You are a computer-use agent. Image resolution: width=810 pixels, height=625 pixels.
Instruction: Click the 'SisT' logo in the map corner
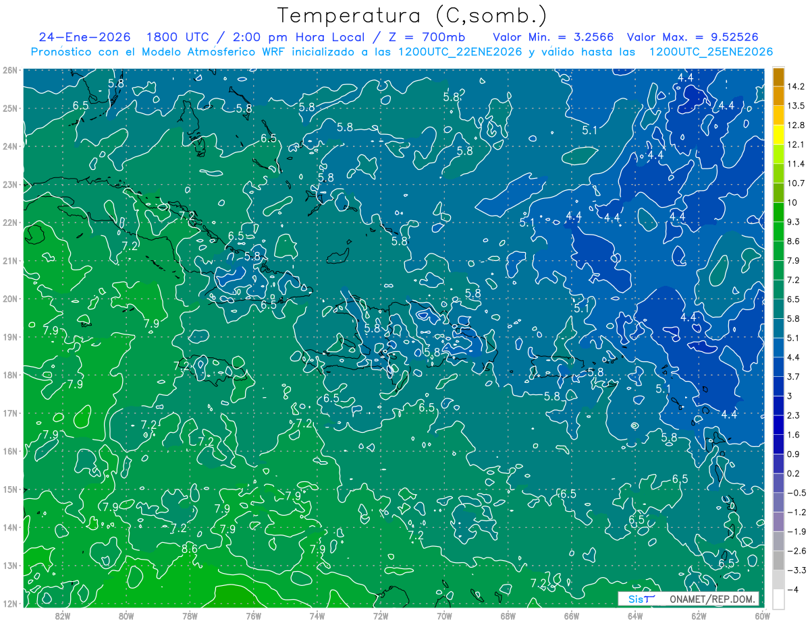click(641, 599)
